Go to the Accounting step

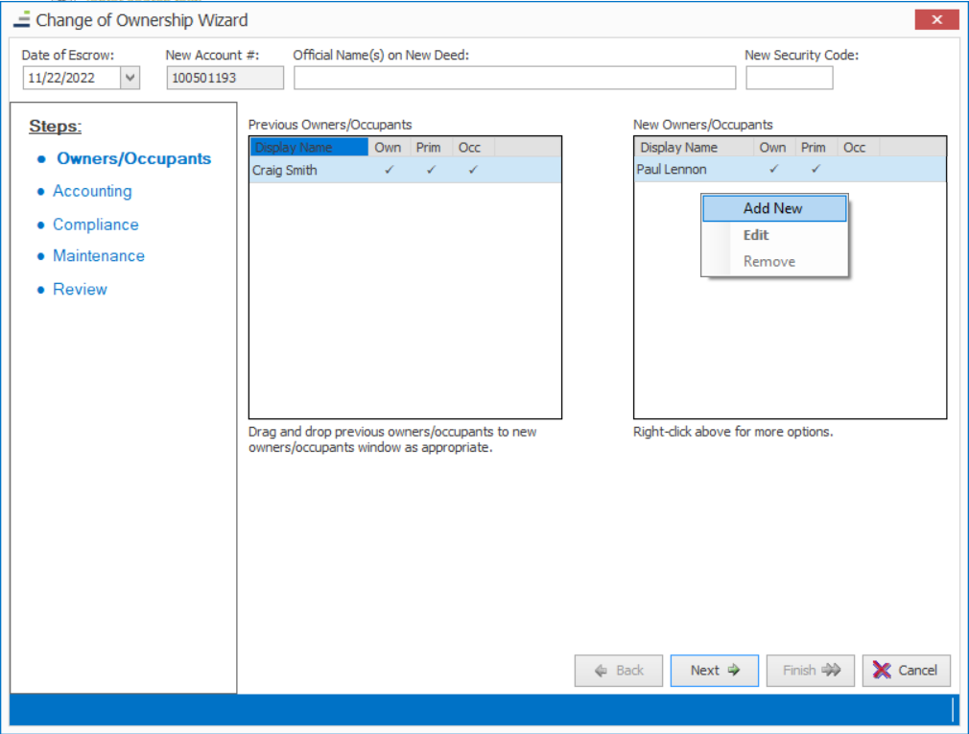coord(92,191)
